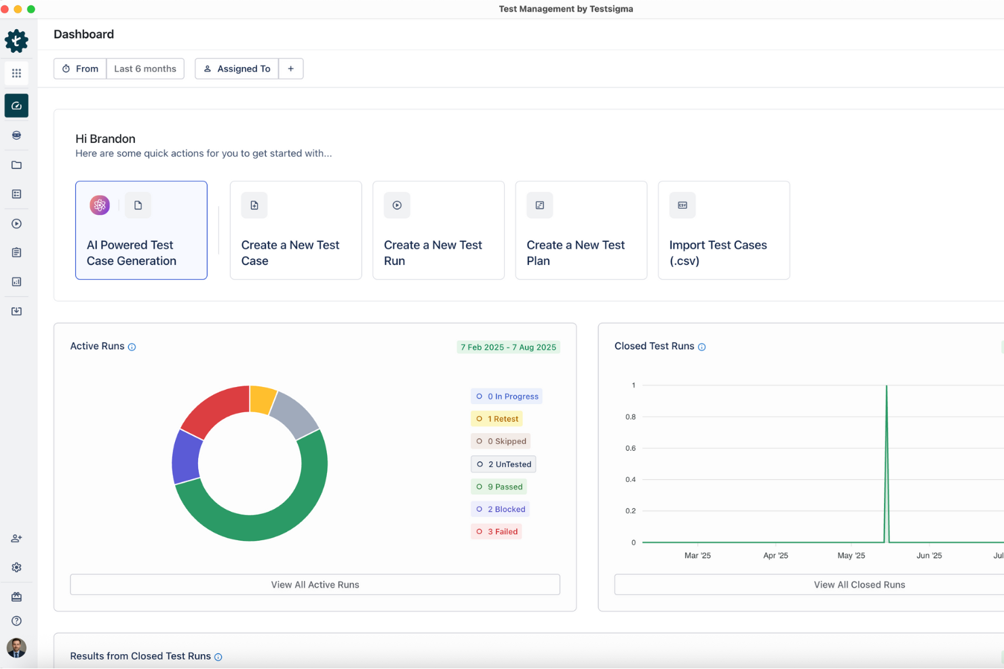Open Settings via the gear icon
The width and height of the screenshot is (1004, 669).
(16, 567)
